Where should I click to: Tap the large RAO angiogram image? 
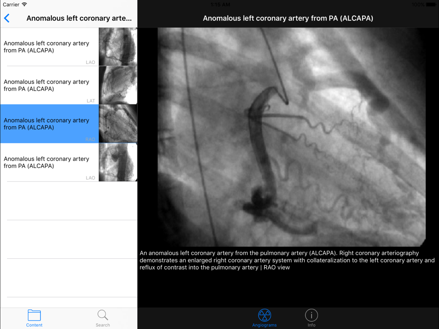coord(291,137)
